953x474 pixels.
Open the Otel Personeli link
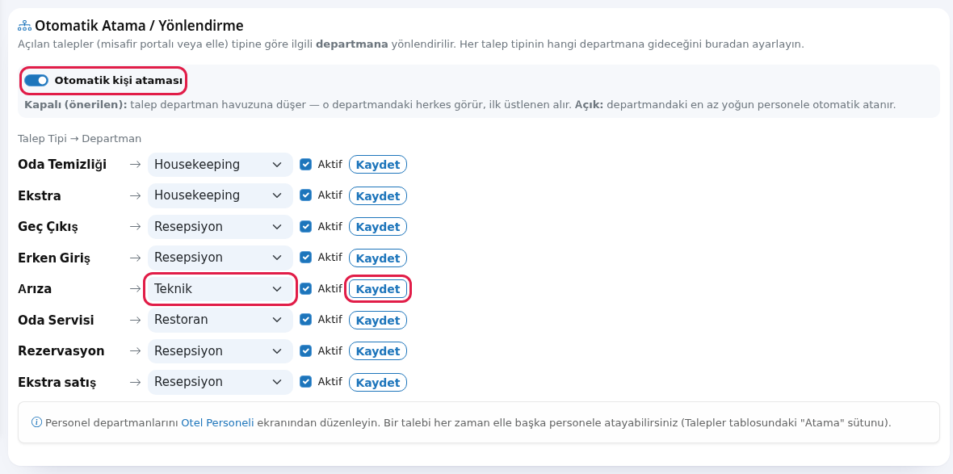pyautogui.click(x=217, y=422)
